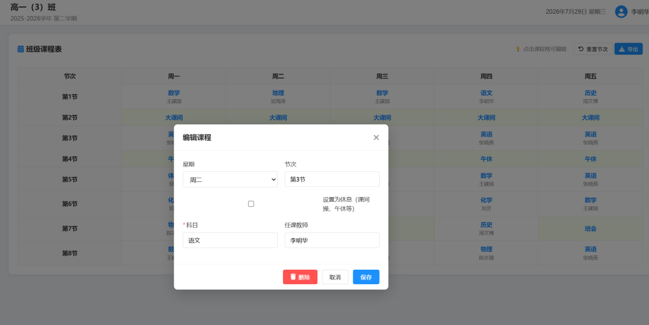Image resolution: width=649 pixels, height=325 pixels.
Task: Open the 星期 dropdown showing 周二
Action: (x=230, y=180)
